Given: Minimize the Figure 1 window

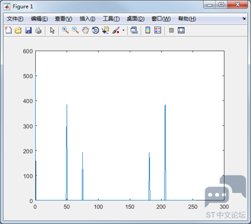Looking at the screenshot, I should [x=209, y=5].
